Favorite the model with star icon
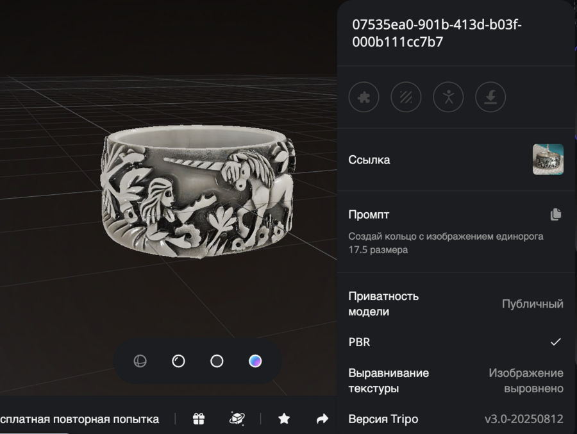The image size is (577, 434). pyautogui.click(x=284, y=419)
